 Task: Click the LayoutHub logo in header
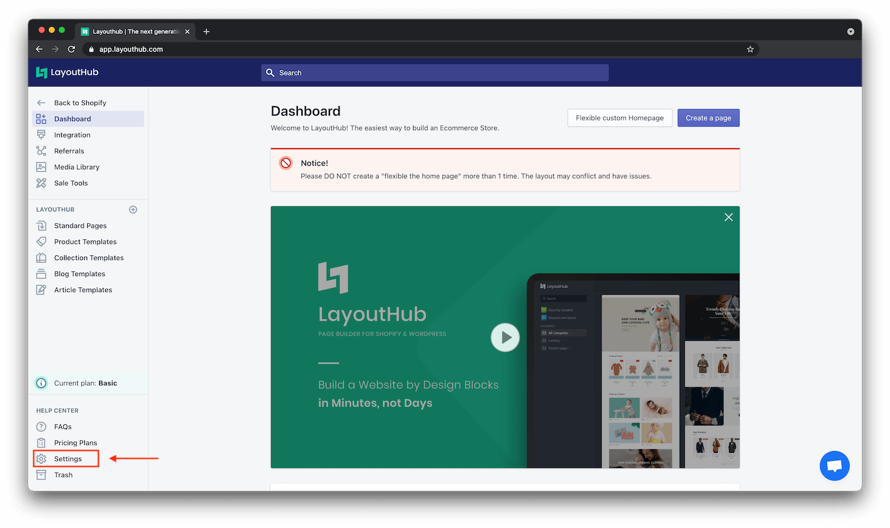67,72
